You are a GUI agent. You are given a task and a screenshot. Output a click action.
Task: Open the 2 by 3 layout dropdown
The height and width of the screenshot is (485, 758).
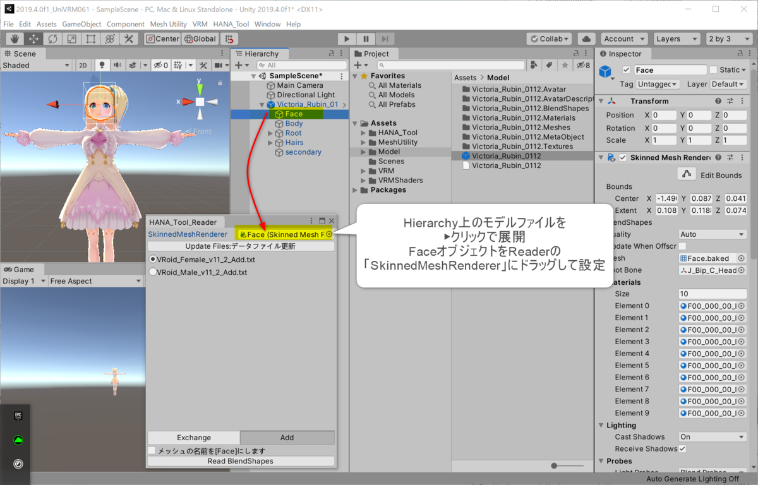pos(730,39)
